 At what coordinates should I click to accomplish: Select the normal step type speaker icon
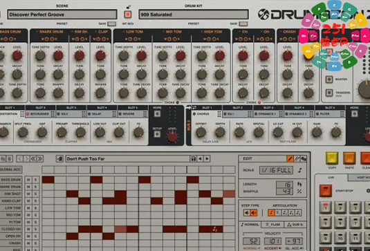(x=247, y=213)
